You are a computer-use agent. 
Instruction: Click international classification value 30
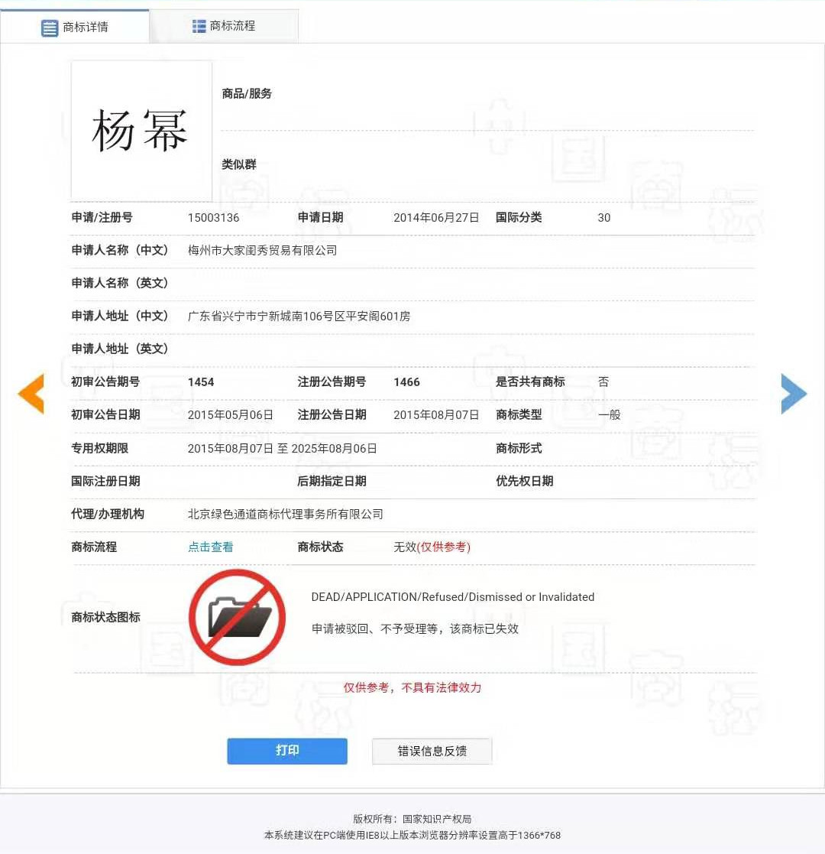[x=603, y=217]
